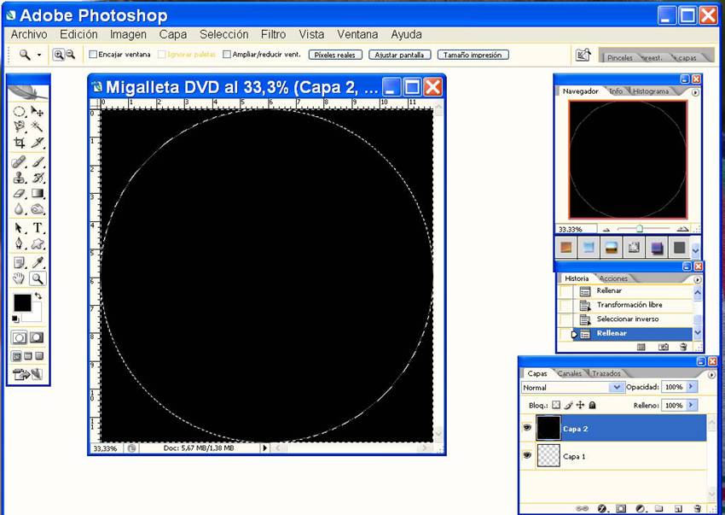The image size is (725, 515).
Task: Toggle 'Ampliar/reducir vent.' checkbox
Action: click(227, 55)
